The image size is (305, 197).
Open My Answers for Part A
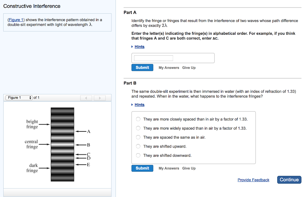(169, 68)
